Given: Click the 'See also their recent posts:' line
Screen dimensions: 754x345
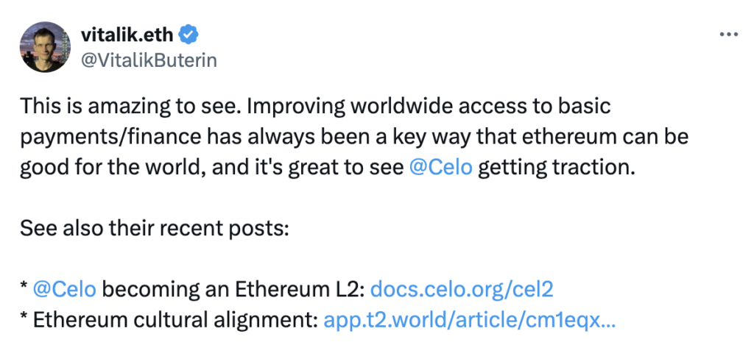Looking at the screenshot, I should [x=154, y=228].
